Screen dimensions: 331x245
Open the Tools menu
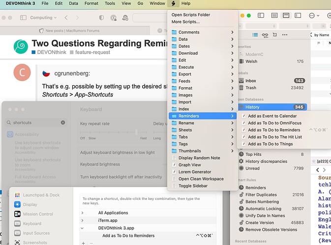click(110, 3)
